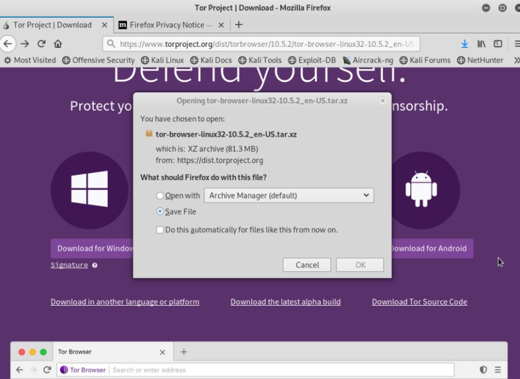Click the Tor Browser onion identity badge

tap(83, 370)
